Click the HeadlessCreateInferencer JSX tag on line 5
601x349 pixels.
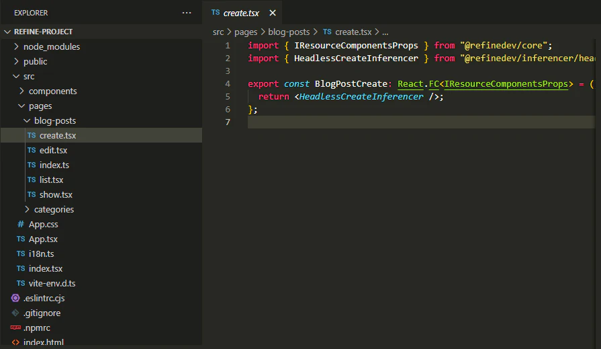[x=361, y=97]
